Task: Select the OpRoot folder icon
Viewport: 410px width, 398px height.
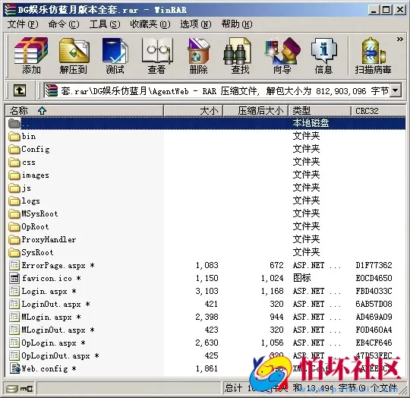Action: pos(14,226)
